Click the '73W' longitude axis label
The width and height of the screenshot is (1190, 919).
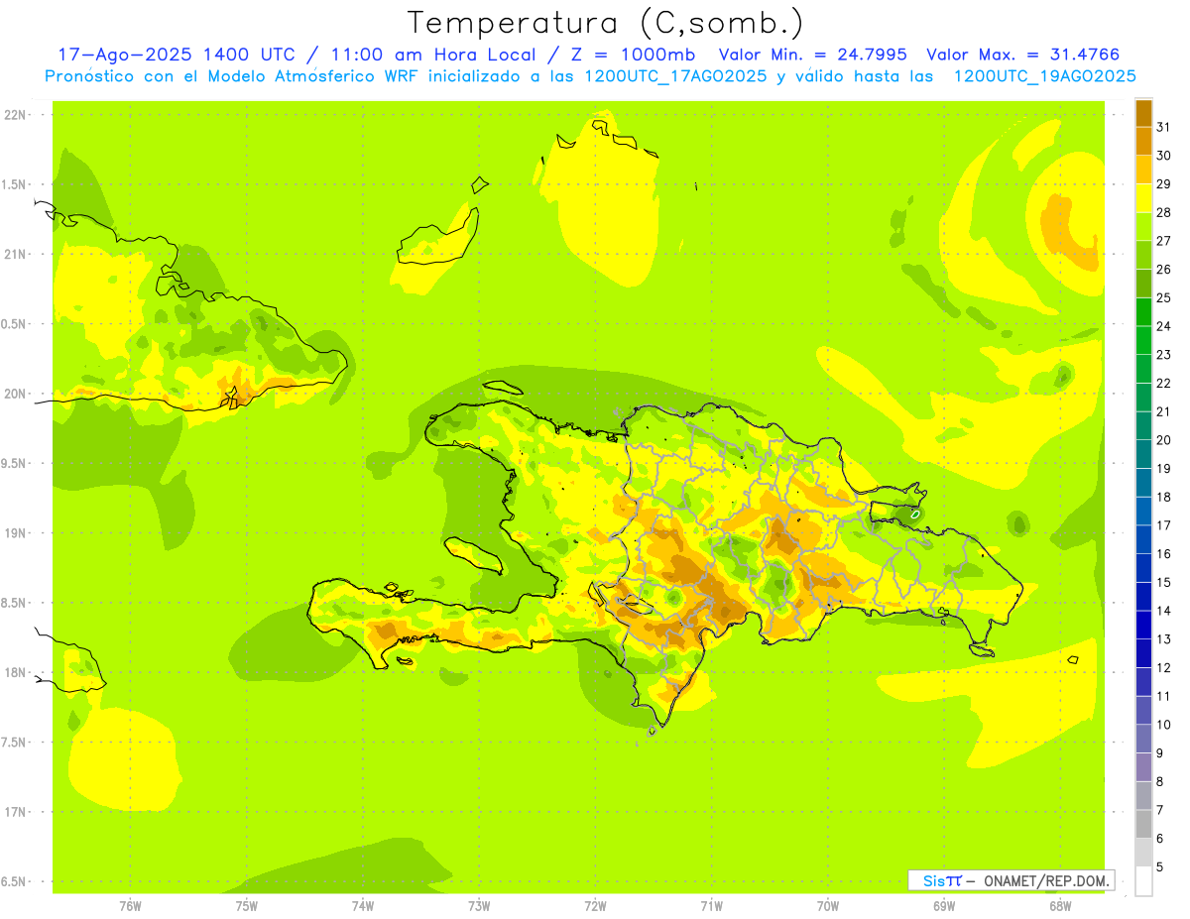coord(479,906)
